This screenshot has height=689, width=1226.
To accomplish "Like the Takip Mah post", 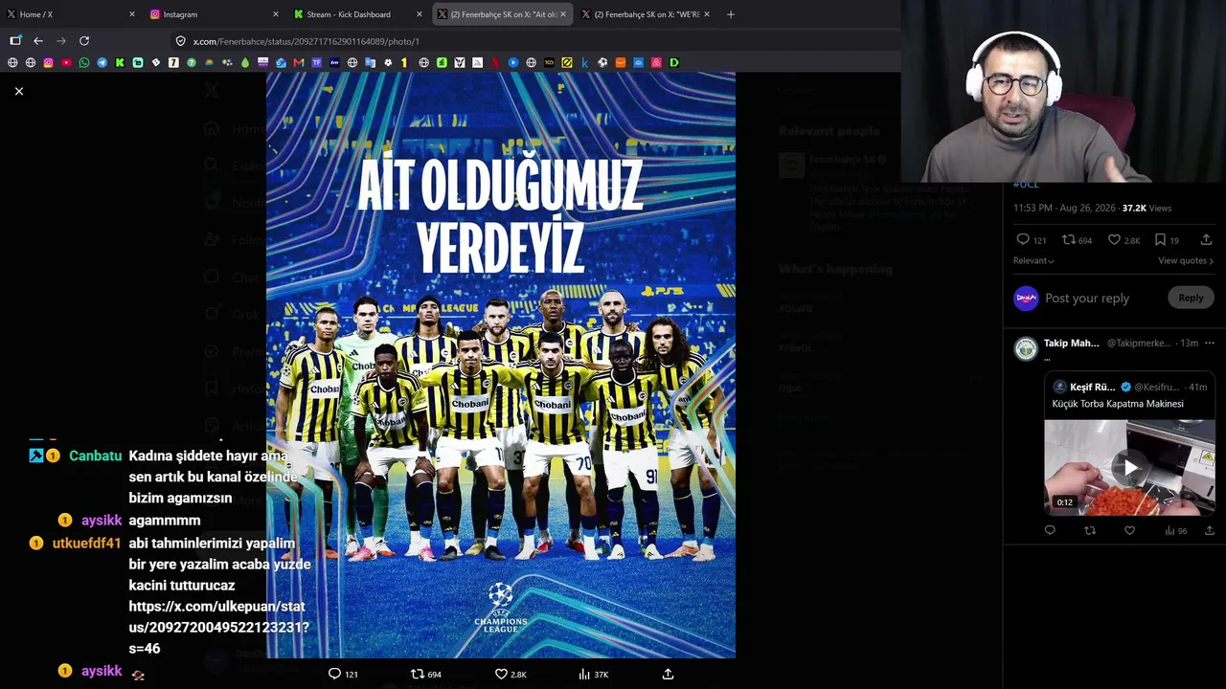I will coord(1129,530).
